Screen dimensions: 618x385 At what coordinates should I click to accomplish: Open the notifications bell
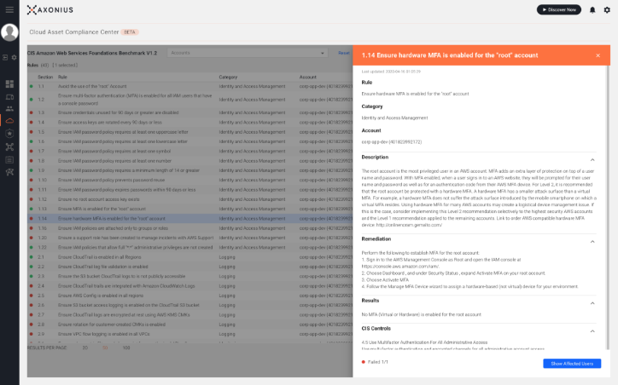click(x=592, y=10)
